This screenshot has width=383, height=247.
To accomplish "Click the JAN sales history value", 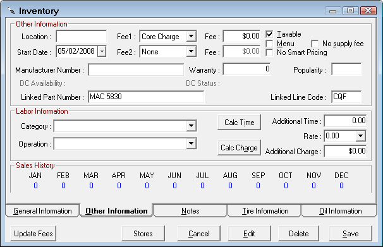I will pyautogui.click(x=35, y=186).
